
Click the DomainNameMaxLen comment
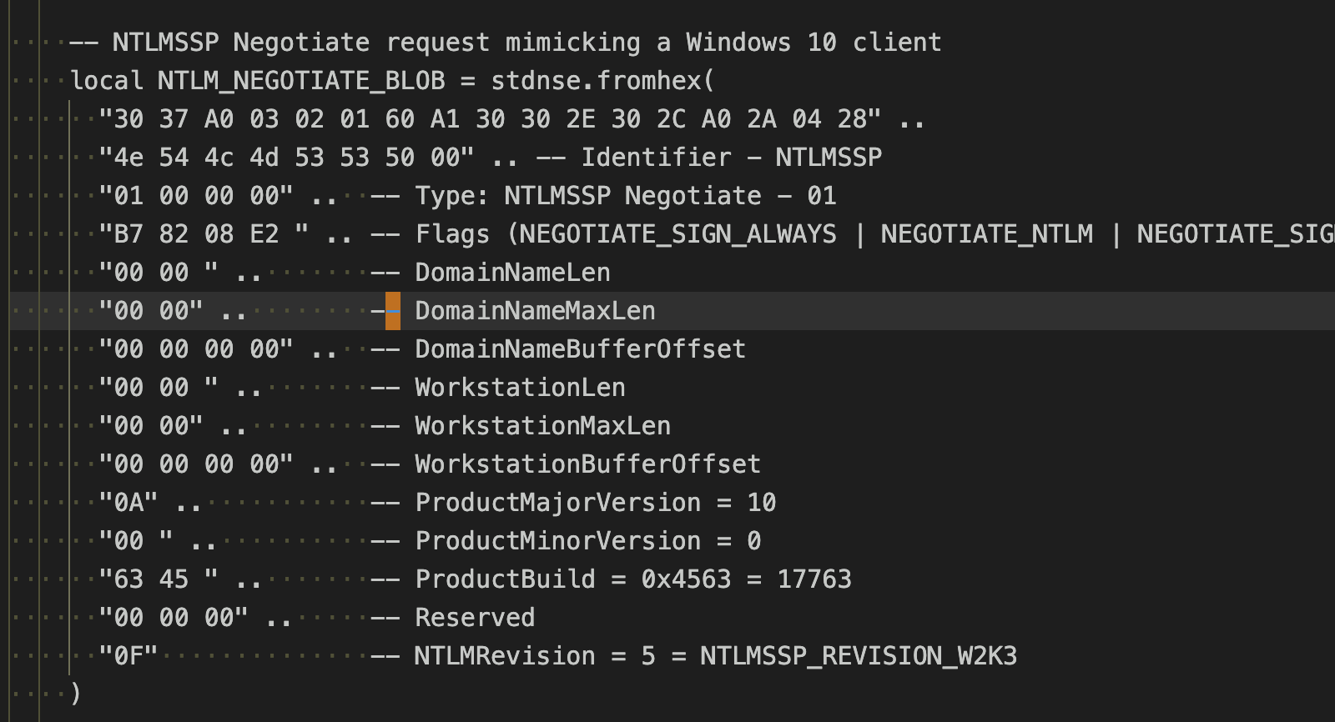click(536, 311)
